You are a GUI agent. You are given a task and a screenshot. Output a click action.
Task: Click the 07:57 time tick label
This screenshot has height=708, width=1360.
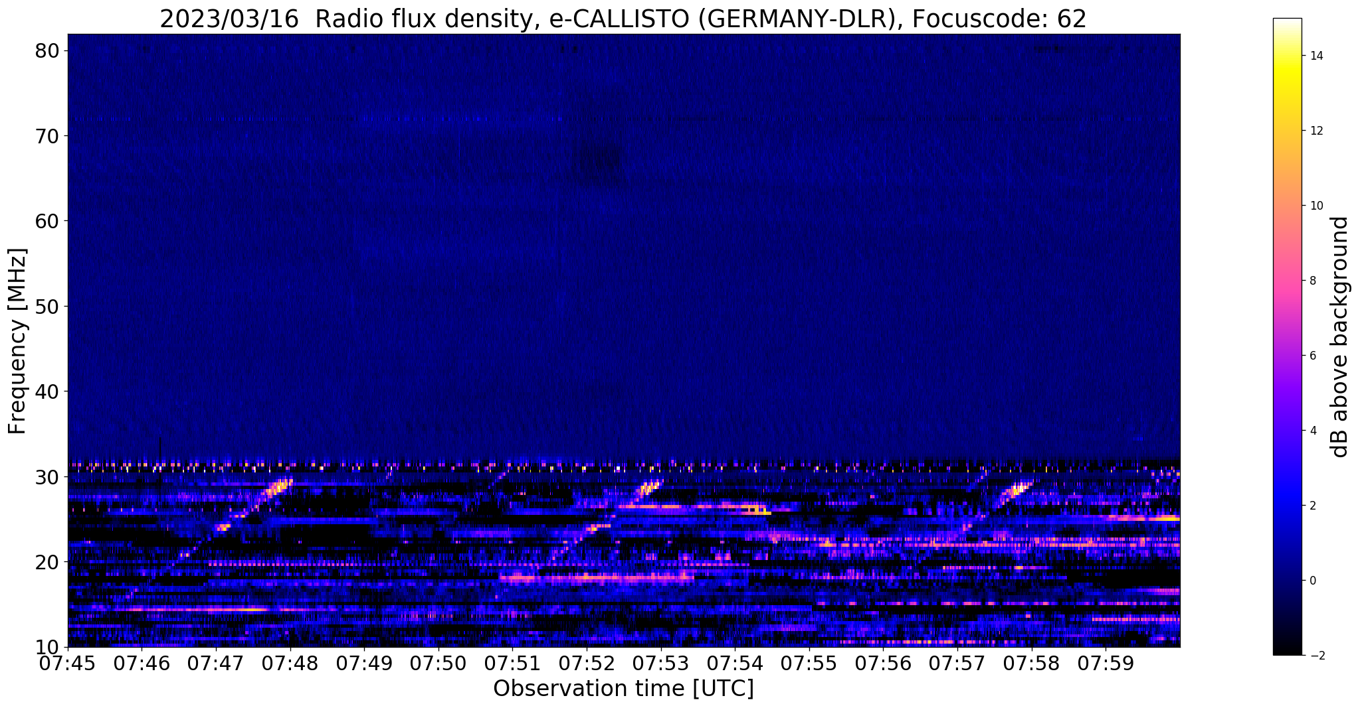957,663
